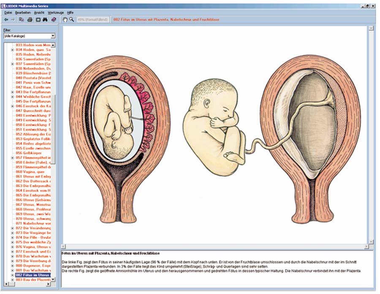380x294 pixels.
Task: Click the forward navigation arrow icon
Action: point(13,20)
